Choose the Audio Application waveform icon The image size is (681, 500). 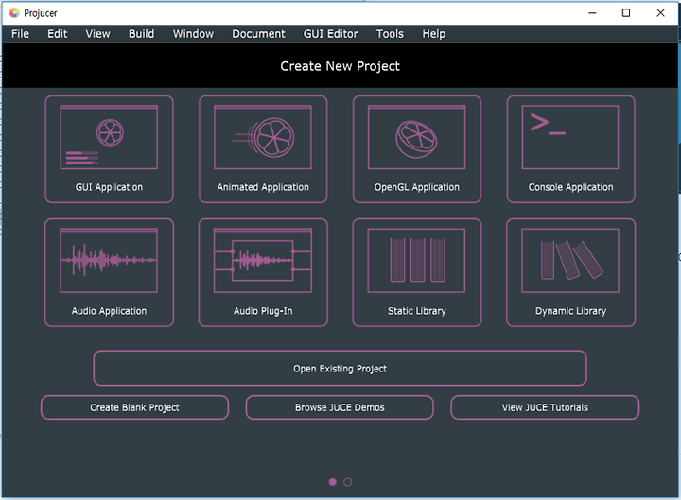pyautogui.click(x=109, y=261)
